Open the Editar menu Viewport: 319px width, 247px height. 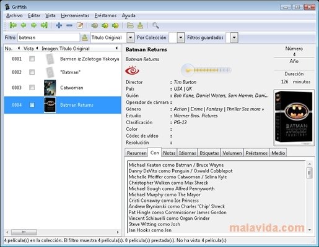click(x=34, y=15)
